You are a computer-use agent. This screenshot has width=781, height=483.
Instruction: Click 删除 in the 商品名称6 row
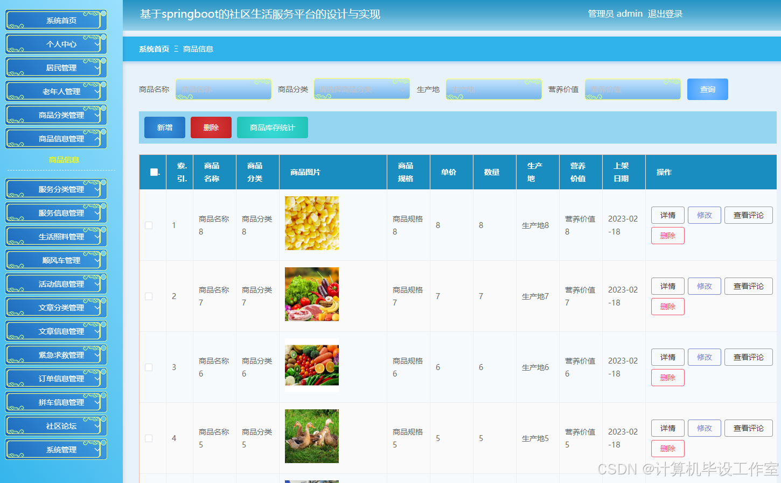point(668,378)
